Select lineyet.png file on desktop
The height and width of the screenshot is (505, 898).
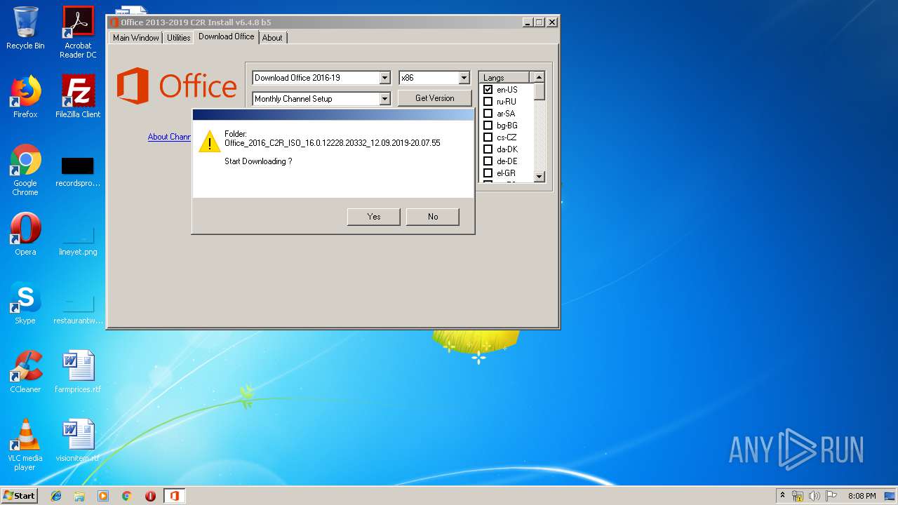point(78,241)
